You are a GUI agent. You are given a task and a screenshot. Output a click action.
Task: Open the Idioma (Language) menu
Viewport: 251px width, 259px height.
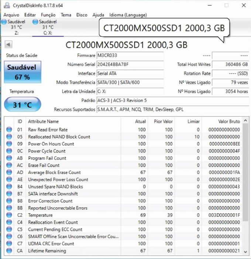click(128, 15)
